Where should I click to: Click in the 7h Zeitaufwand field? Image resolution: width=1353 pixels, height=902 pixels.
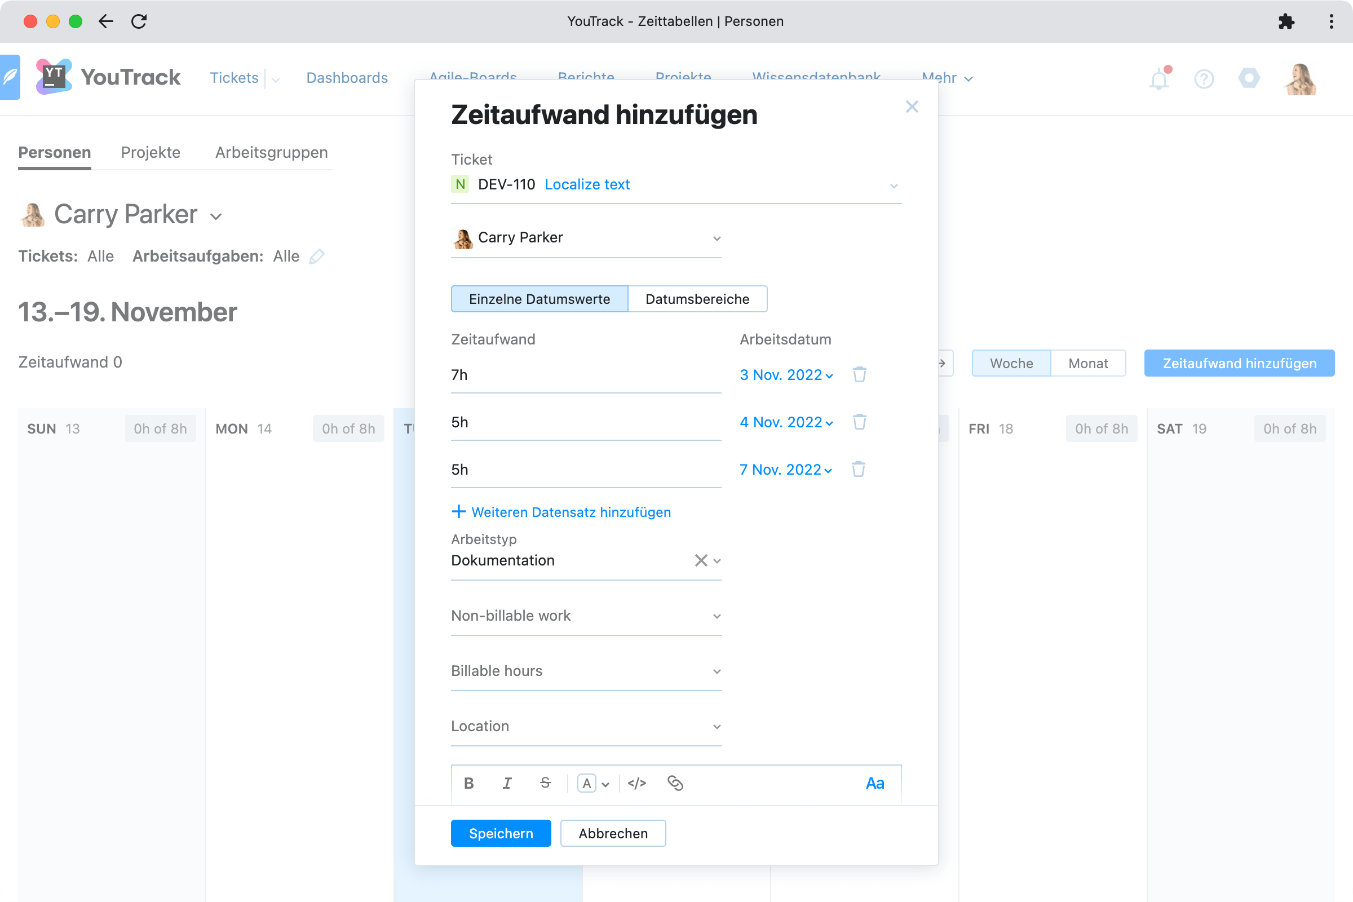pos(586,375)
